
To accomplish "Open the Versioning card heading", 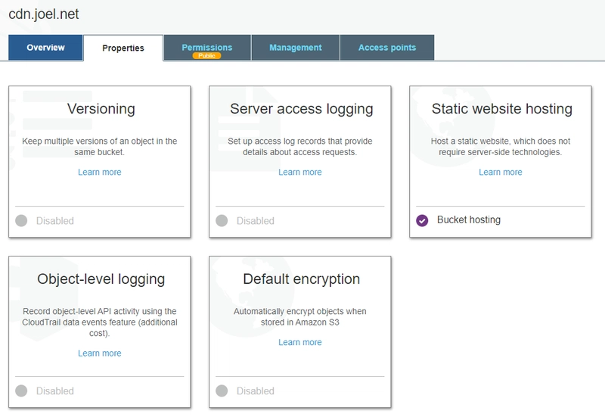I will coord(101,109).
